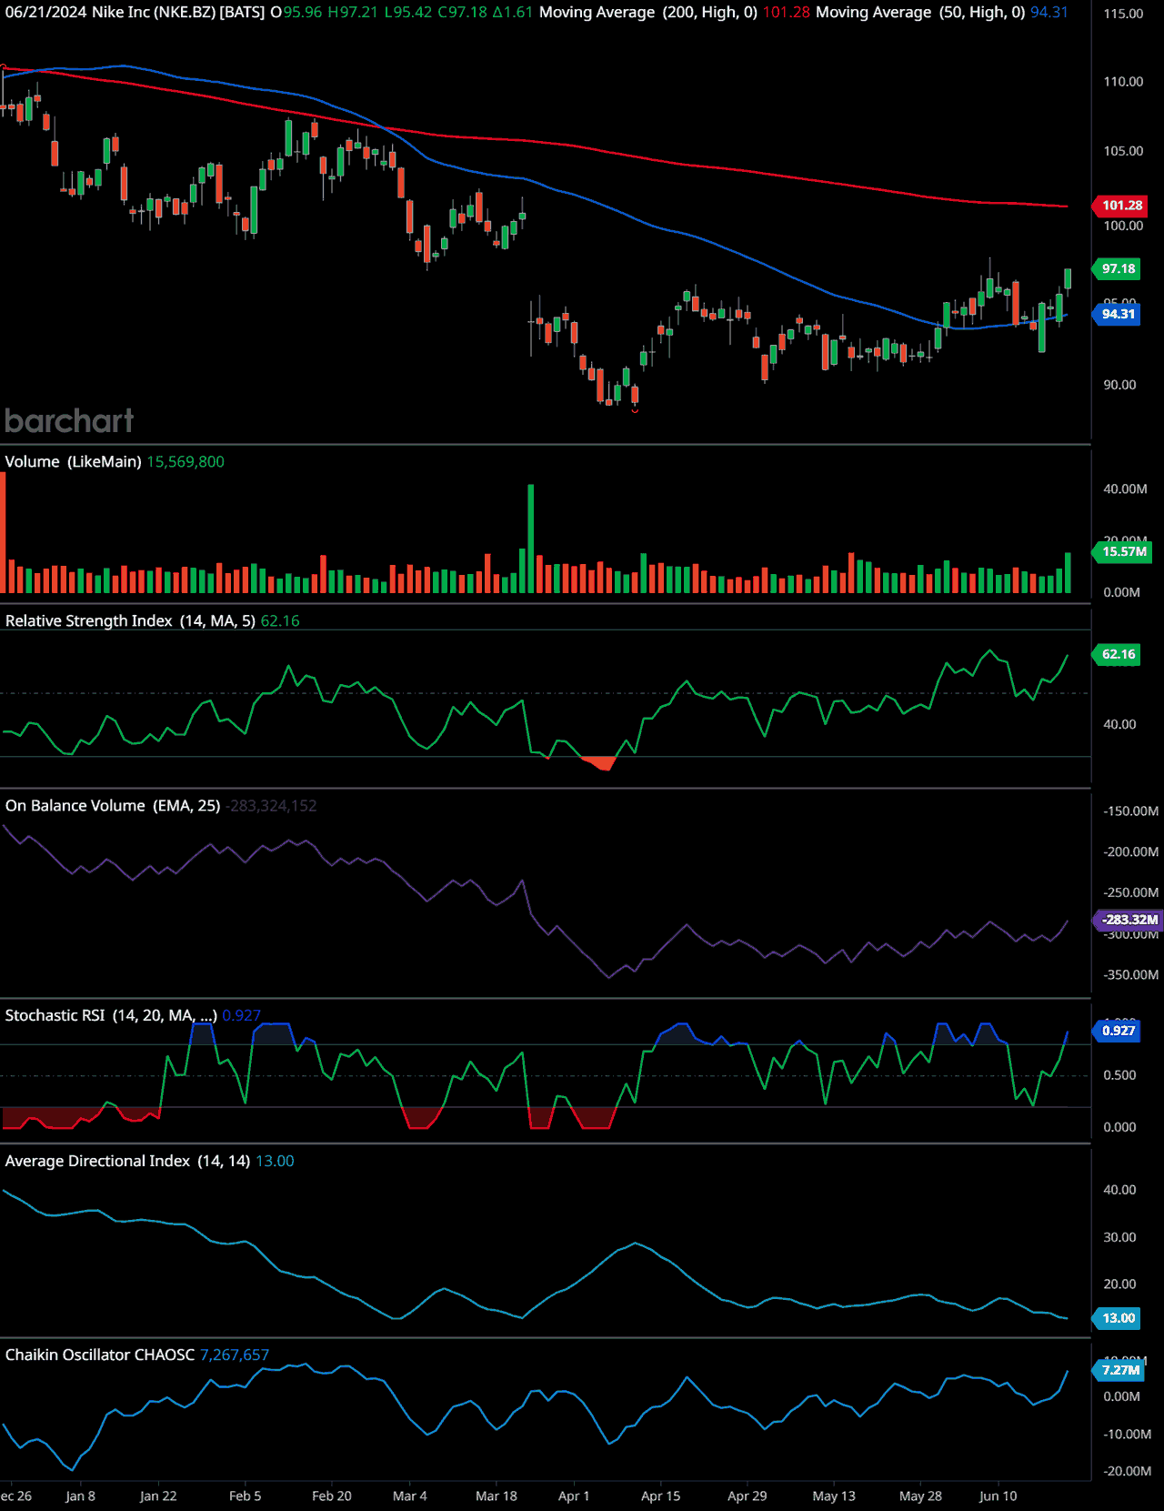Click the 110.00 price axis label

click(1123, 82)
